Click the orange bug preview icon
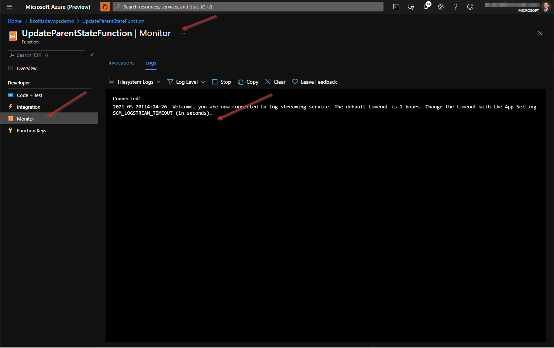 pyautogui.click(x=105, y=7)
